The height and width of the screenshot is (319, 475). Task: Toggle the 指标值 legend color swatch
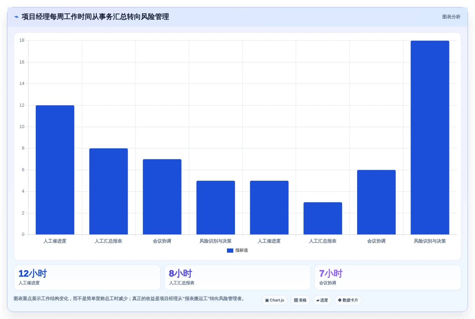(230, 251)
